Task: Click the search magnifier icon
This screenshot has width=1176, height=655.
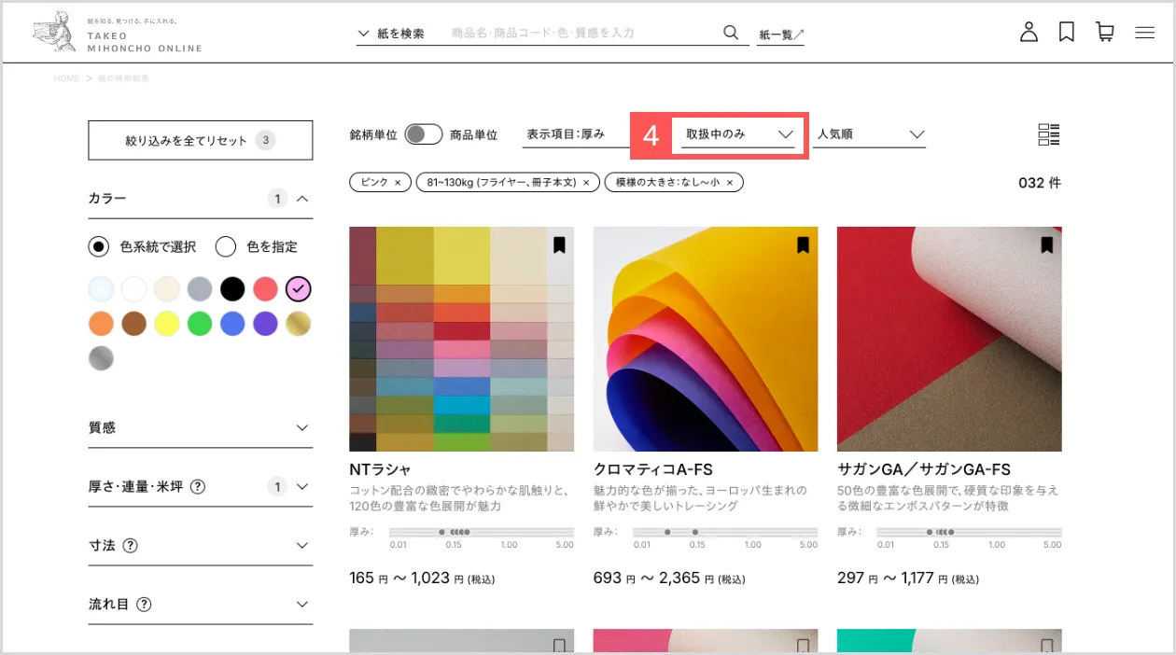Action: pos(731,33)
